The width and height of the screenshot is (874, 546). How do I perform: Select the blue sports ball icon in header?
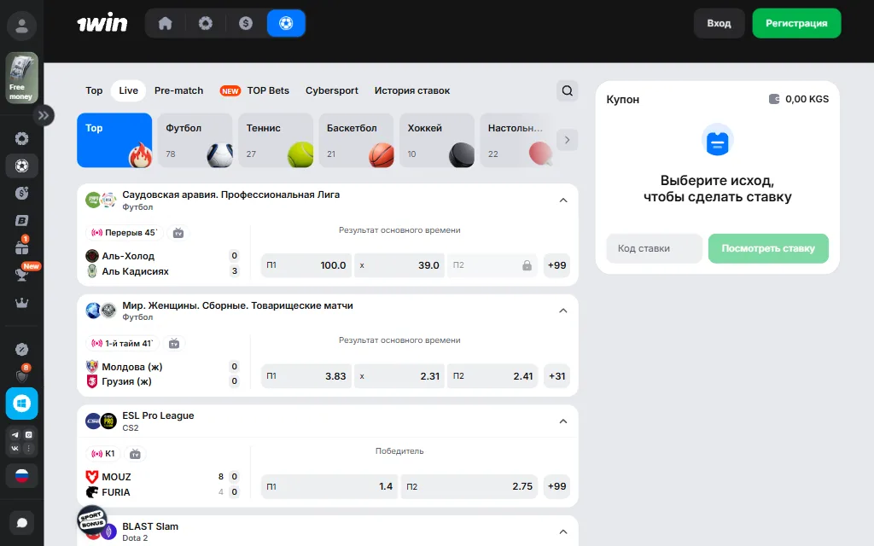click(286, 23)
